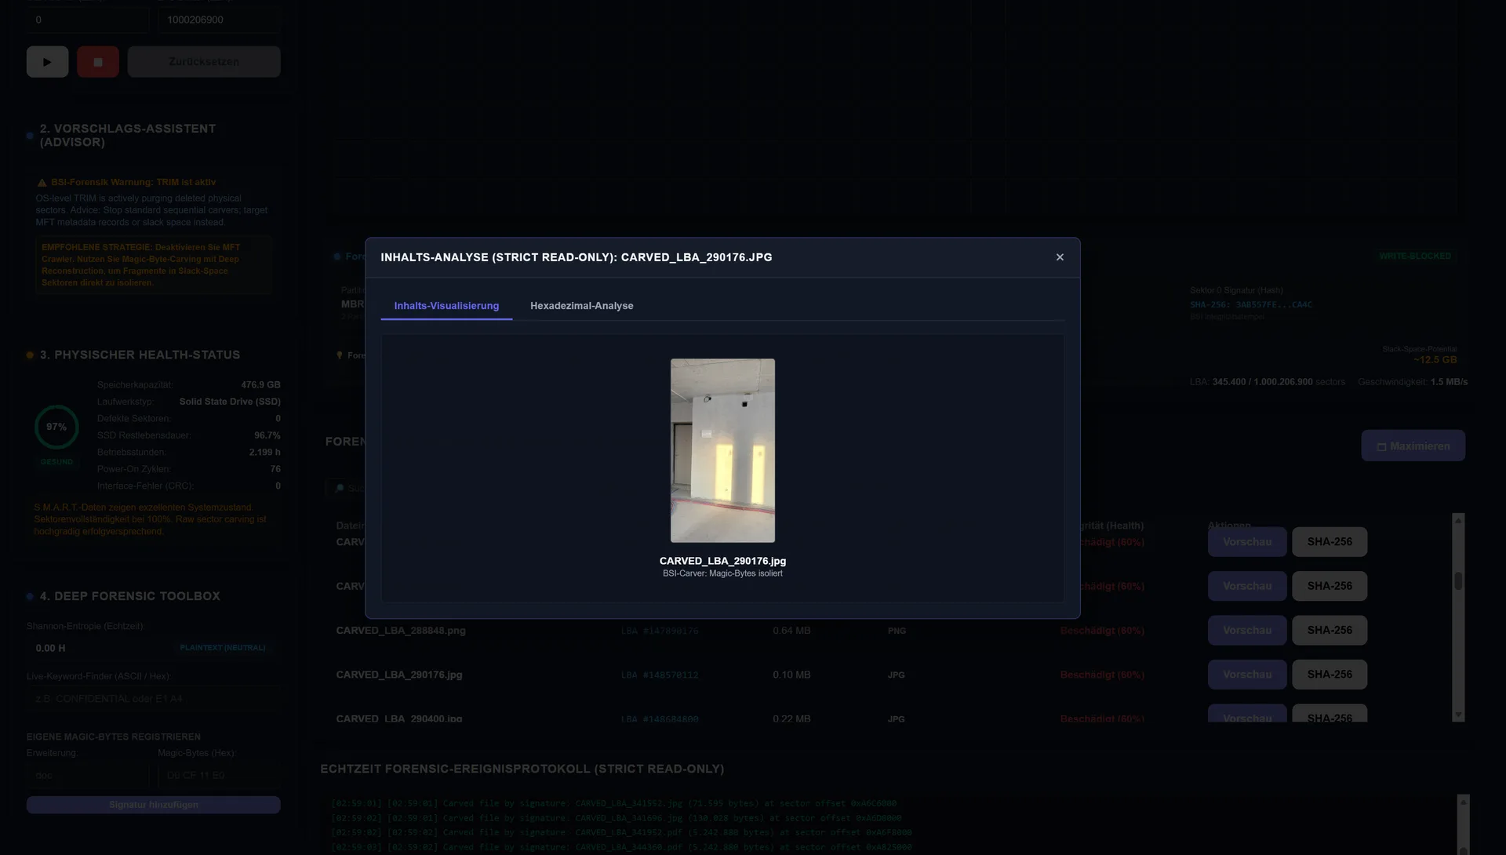Image resolution: width=1506 pixels, height=855 pixels.
Task: Select the CARVED_LBA_288848.png file name in the table
Action: [x=401, y=631]
